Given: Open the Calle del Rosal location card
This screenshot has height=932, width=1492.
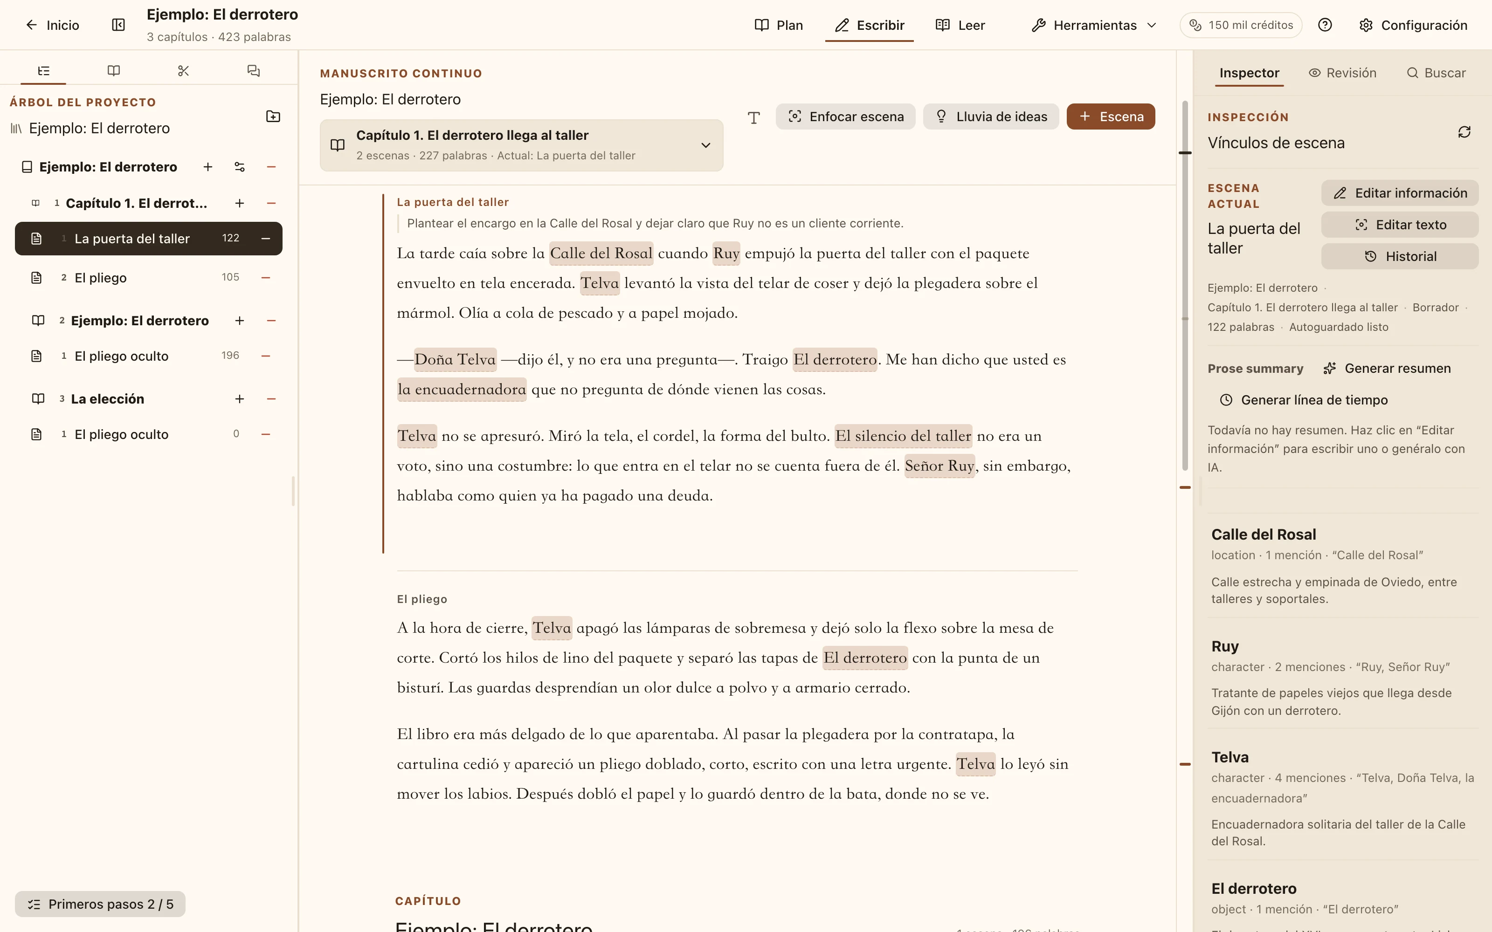Looking at the screenshot, I should 1343,566.
